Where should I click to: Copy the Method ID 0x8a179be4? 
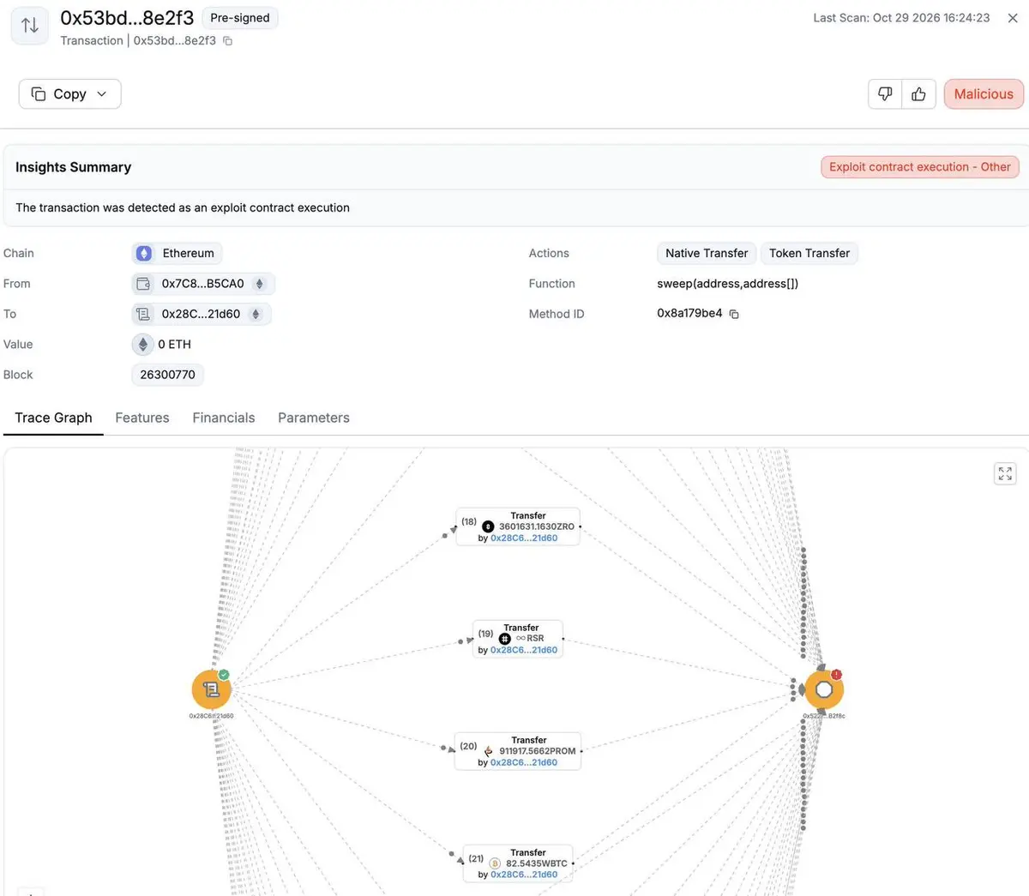(734, 314)
